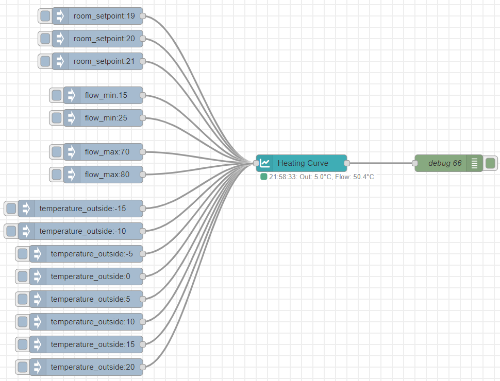Click the output port of temperature_outside:-10
Viewport: 500px width, 381px height.
pos(143,231)
